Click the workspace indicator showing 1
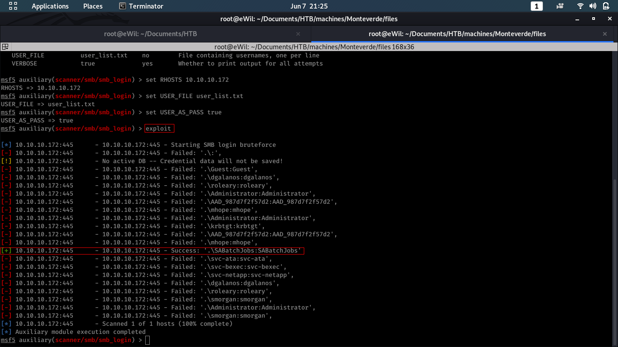Viewport: 618px width, 347px height. [x=537, y=6]
